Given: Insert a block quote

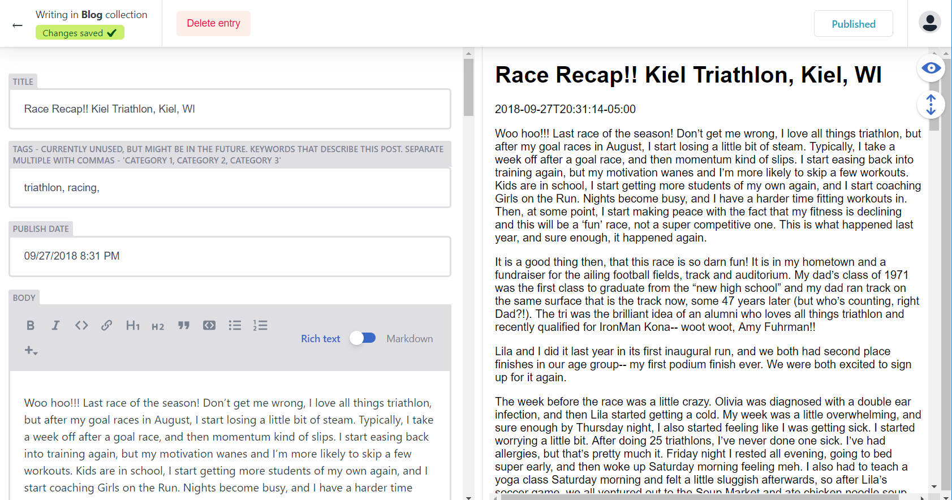Looking at the screenshot, I should [x=184, y=325].
